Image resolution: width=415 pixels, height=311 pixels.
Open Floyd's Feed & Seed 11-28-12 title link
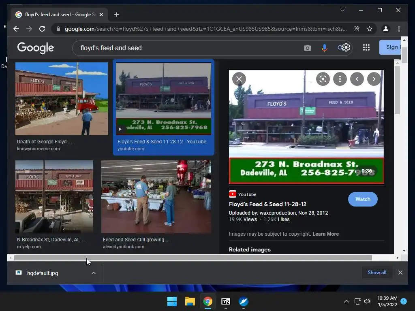pyautogui.click(x=267, y=204)
